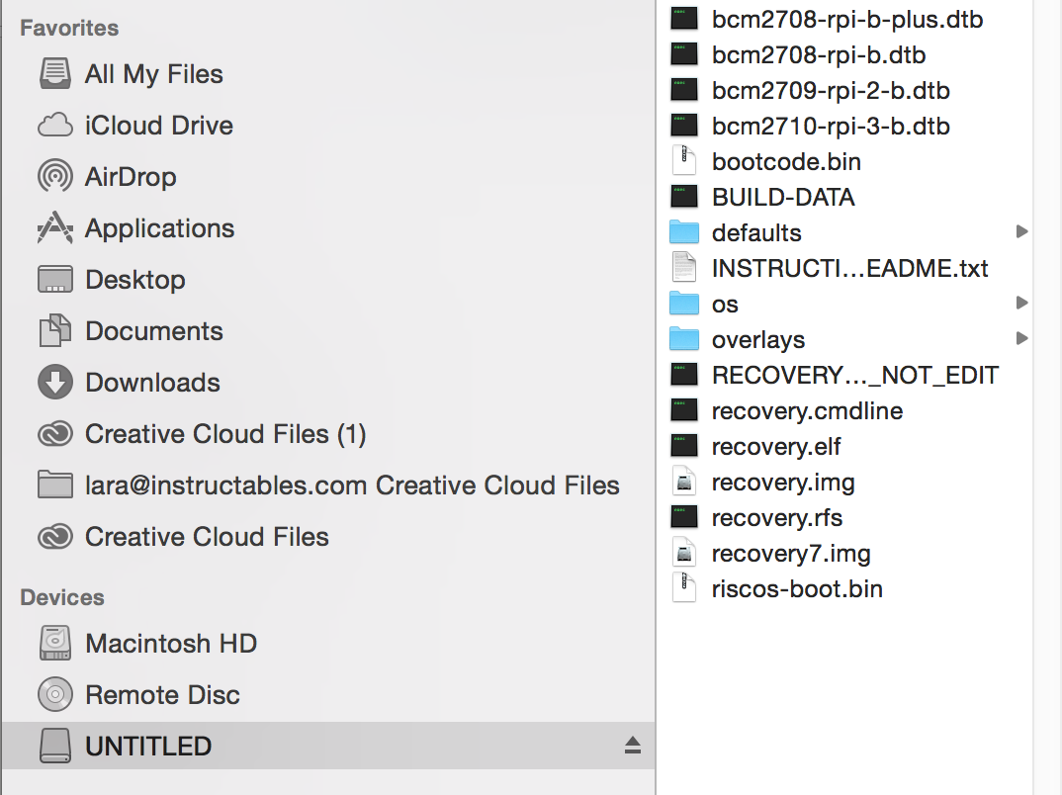This screenshot has width=1062, height=795.
Task: Click the Remote Disc icon
Action: (55, 695)
